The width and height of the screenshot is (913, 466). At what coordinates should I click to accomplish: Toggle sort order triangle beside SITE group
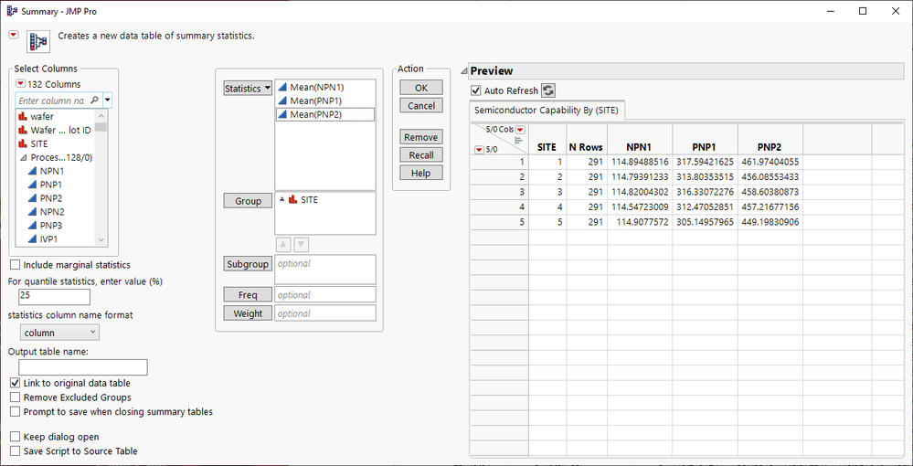click(281, 199)
